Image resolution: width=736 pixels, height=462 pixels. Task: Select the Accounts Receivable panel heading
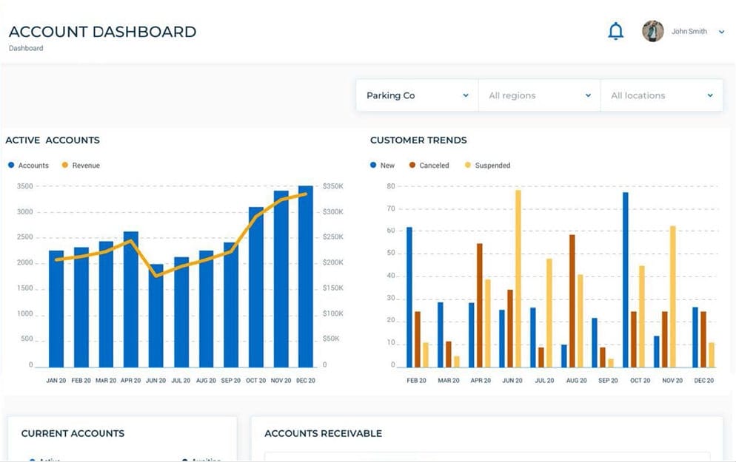pyautogui.click(x=323, y=433)
